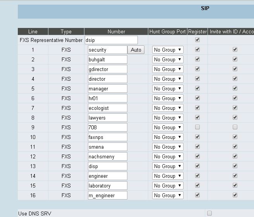Click the Auto button beside security number
Image resolution: width=254 pixels, height=217 pixels.
[136, 50]
